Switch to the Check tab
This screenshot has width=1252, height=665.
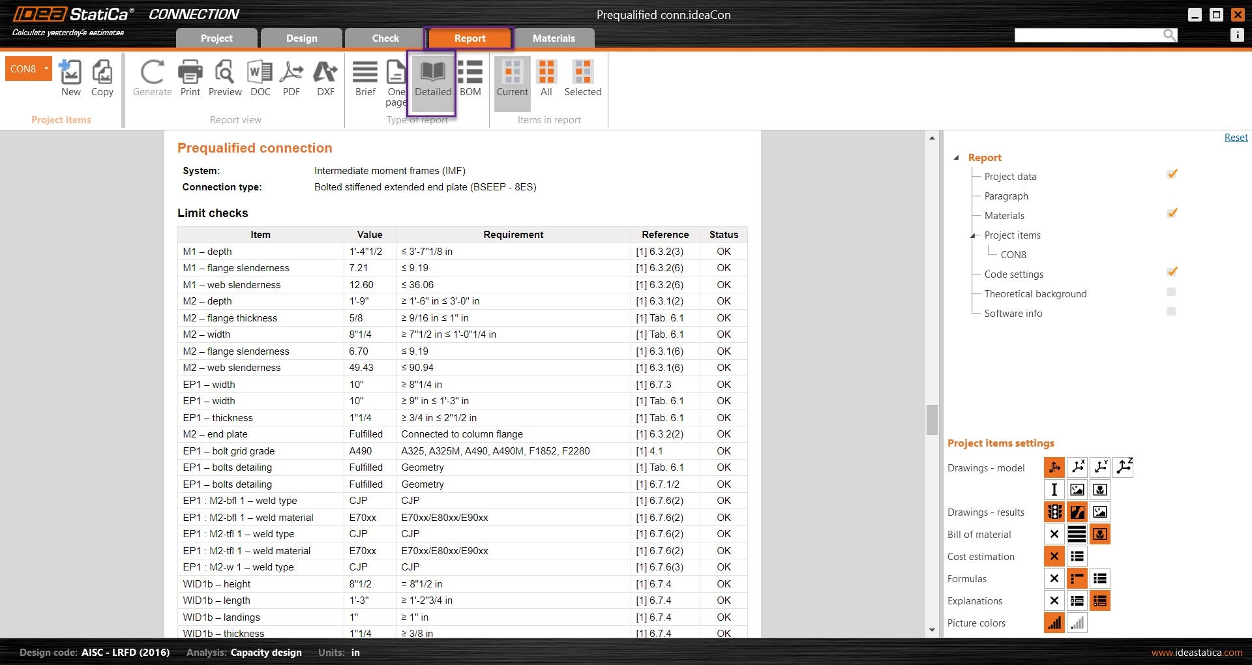click(x=385, y=38)
